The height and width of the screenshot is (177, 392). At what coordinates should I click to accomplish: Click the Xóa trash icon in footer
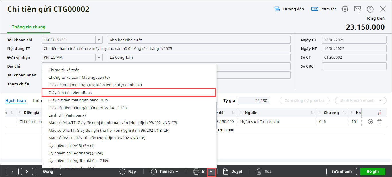coord(259,172)
